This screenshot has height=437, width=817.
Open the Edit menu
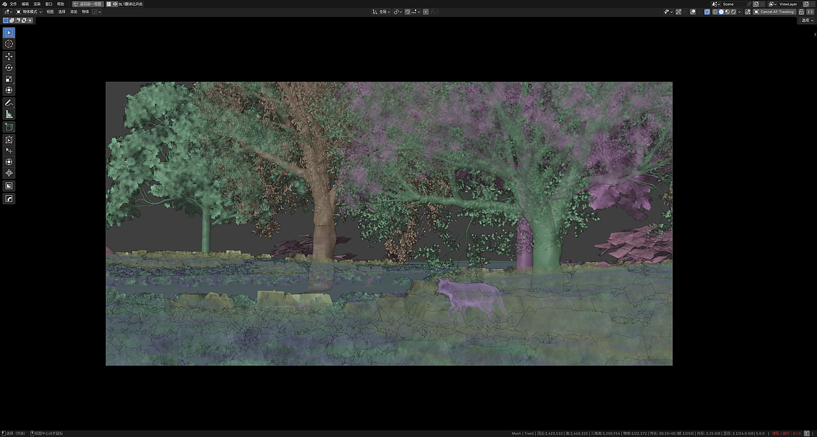click(x=25, y=4)
